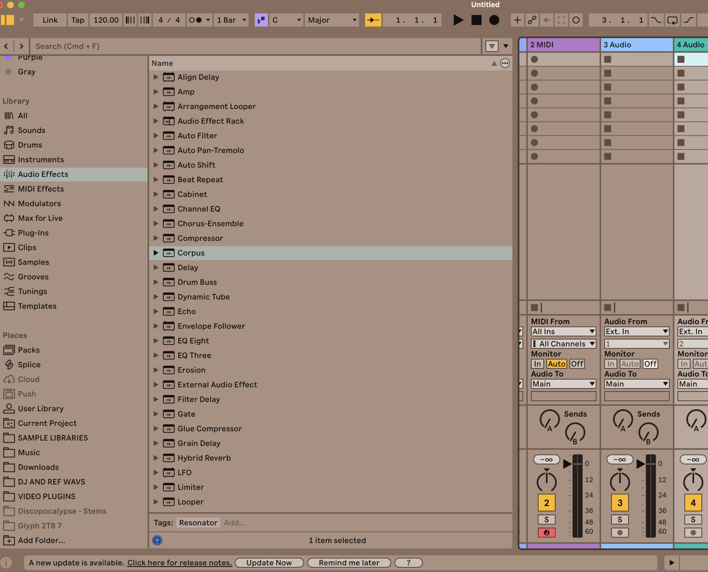The width and height of the screenshot is (708, 572).
Task: Toggle track activator 2
Action: [x=546, y=503]
